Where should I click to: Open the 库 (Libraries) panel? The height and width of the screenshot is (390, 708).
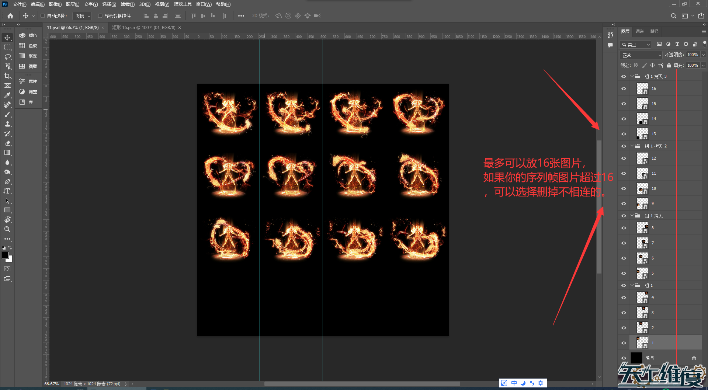click(x=28, y=102)
